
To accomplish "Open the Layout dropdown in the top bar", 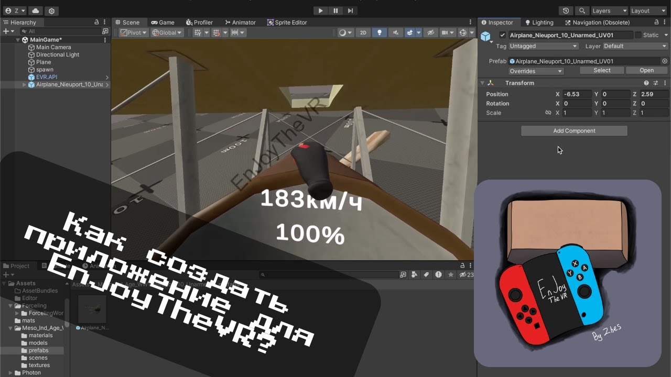I will (648, 10).
